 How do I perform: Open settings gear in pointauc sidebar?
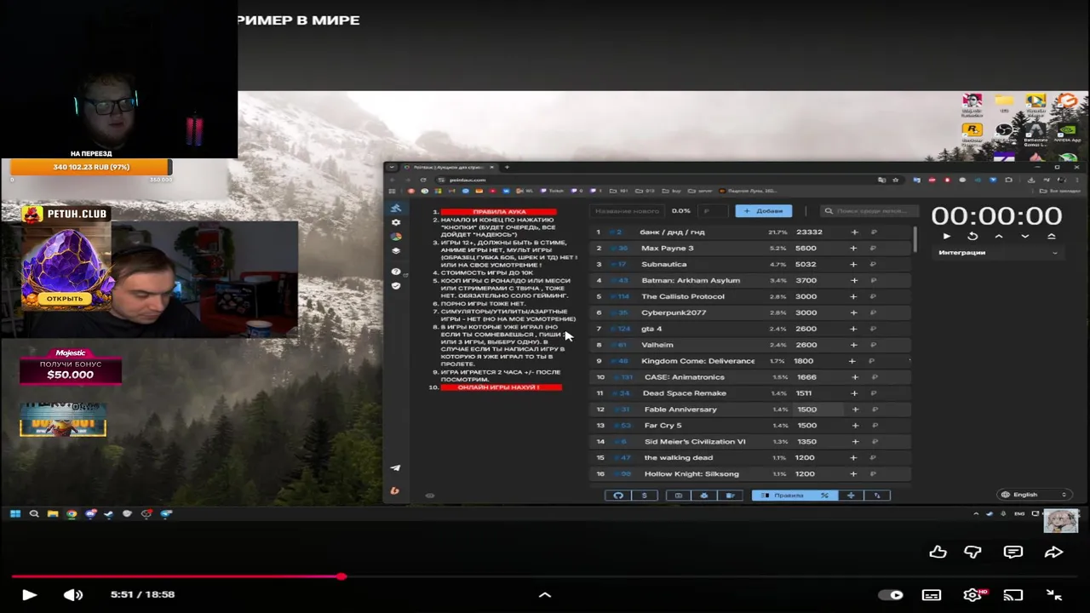tap(395, 222)
